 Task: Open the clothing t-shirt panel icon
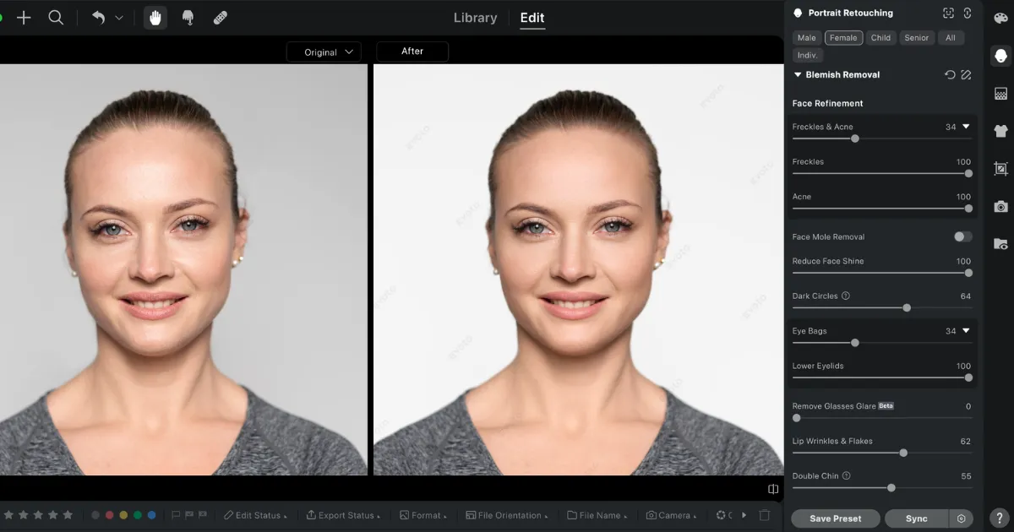coord(1000,131)
